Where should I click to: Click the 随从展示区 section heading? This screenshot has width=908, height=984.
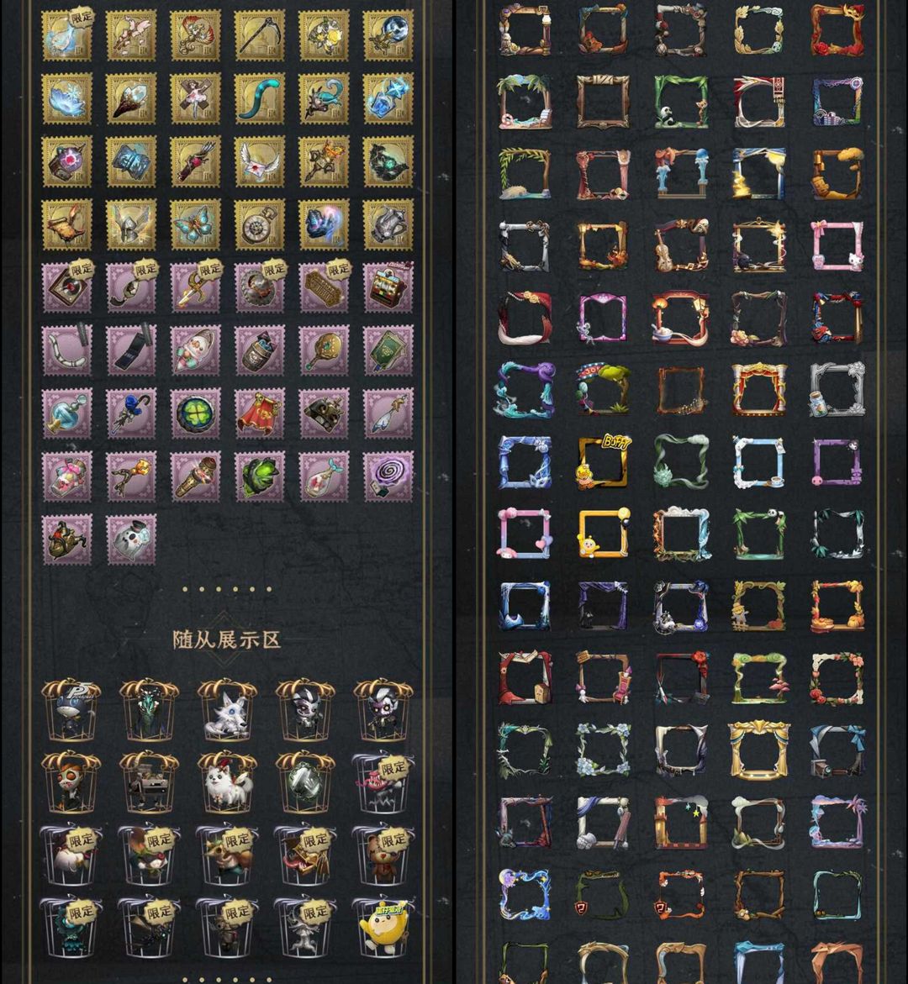coord(227,640)
